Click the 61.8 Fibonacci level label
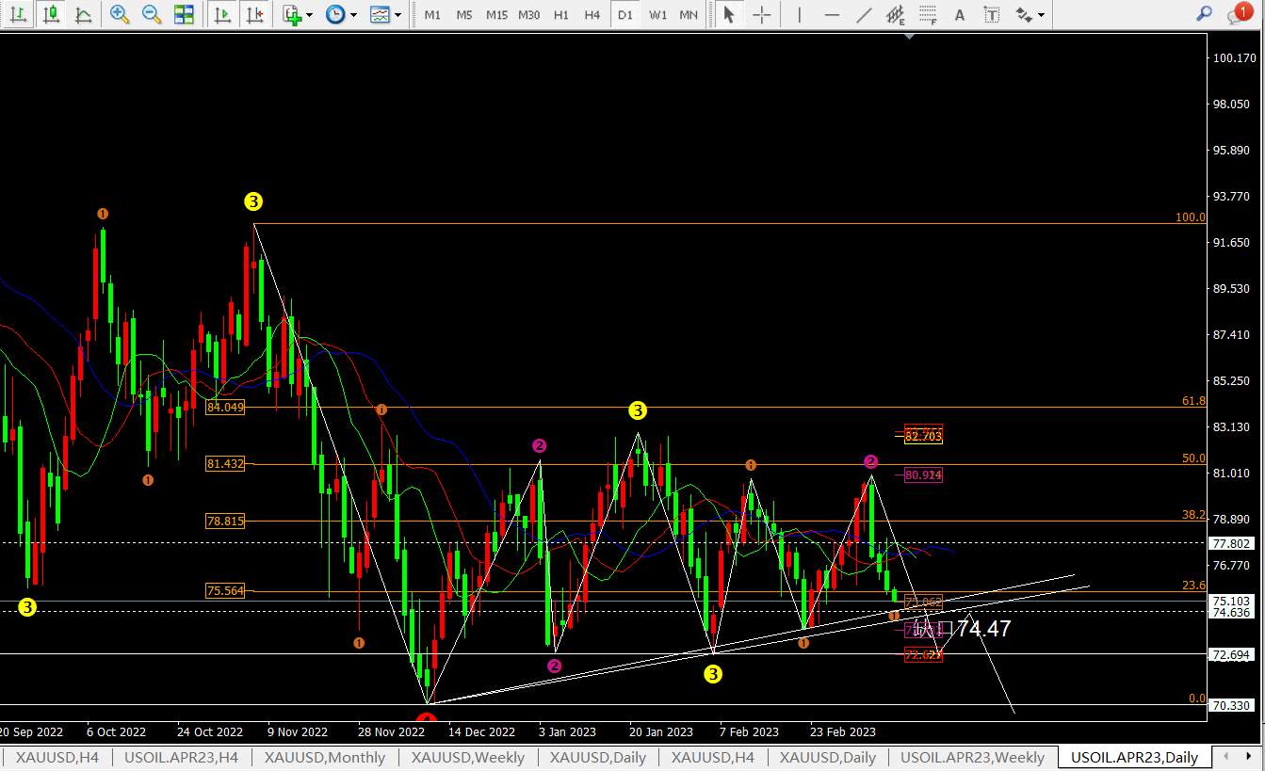Viewport: 1265px width, 771px height. [x=1193, y=401]
